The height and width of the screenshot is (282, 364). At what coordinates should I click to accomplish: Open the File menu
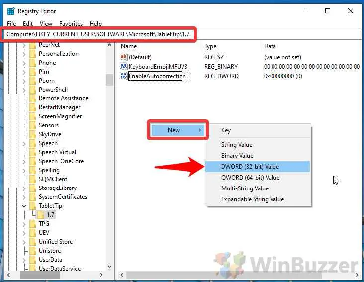tap(11, 24)
